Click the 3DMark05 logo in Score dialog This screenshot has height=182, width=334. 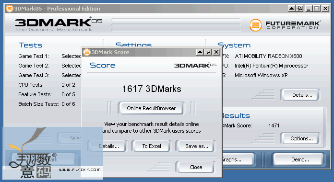(195, 65)
